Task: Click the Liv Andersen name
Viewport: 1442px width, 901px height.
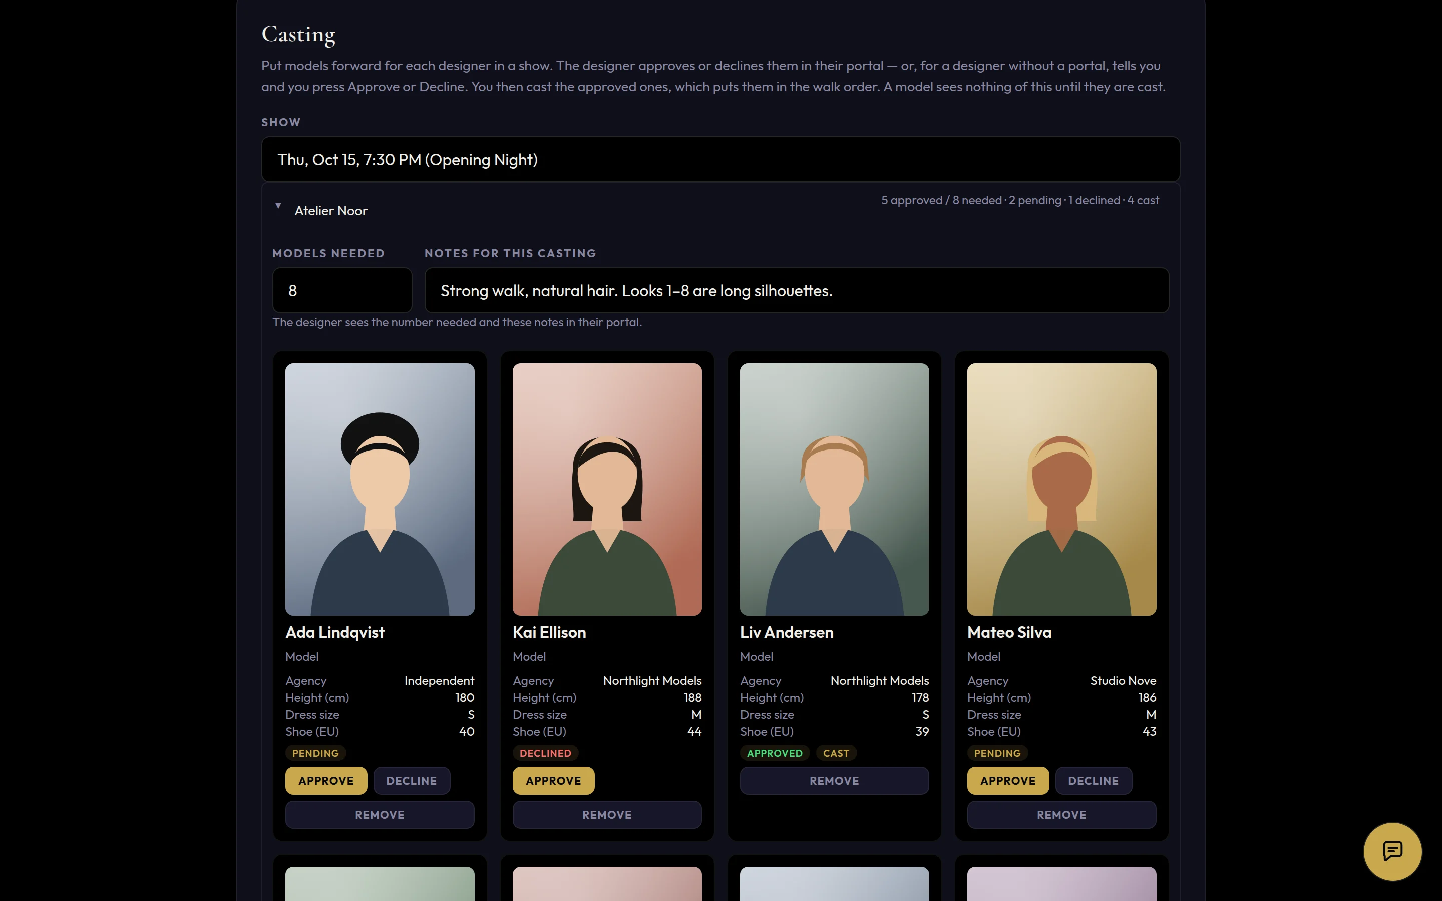Action: [x=787, y=632]
